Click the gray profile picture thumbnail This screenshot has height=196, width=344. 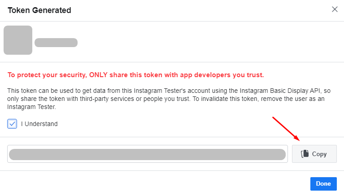[18, 40]
